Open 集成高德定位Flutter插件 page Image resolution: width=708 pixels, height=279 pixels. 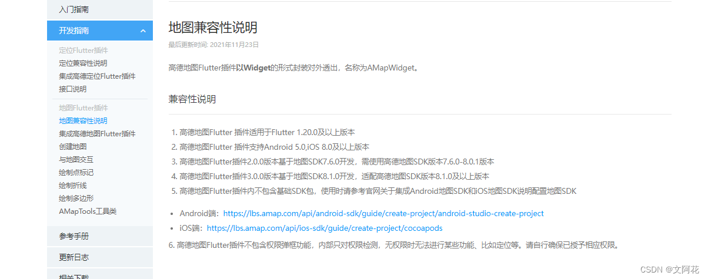[x=97, y=76]
